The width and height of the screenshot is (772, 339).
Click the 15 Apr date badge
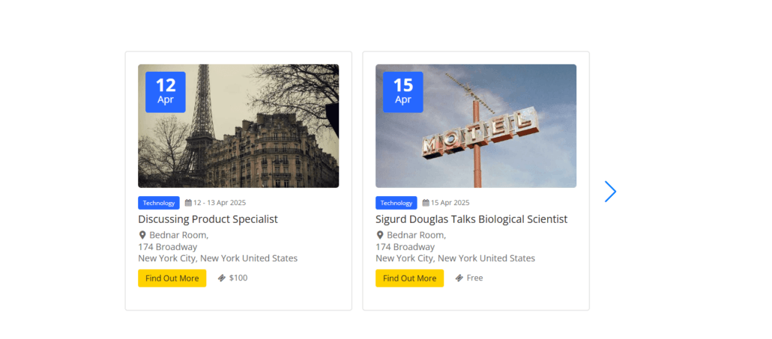pyautogui.click(x=403, y=92)
